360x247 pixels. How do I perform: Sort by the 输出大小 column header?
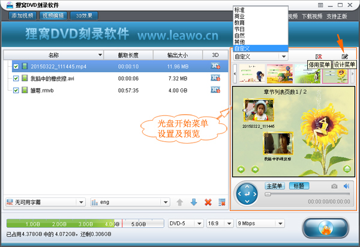point(178,55)
